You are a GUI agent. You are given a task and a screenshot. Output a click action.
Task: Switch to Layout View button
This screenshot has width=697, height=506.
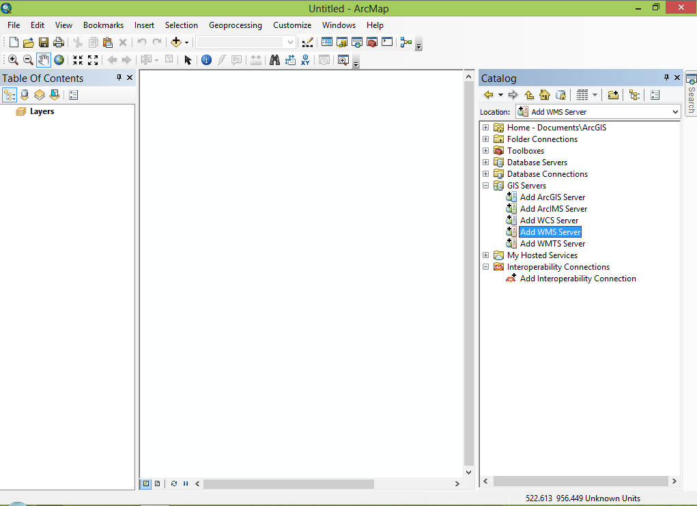(157, 483)
